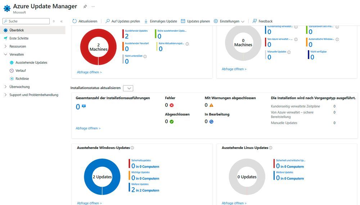This screenshot has width=360, height=205.
Task: Click the Ausstehender Neustart count
Action: tap(127, 49)
